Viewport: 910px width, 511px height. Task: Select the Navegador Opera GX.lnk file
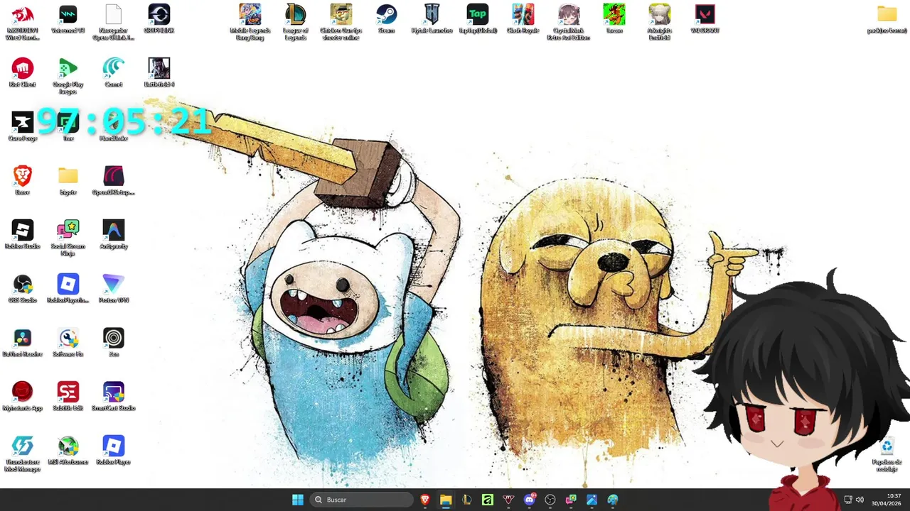[x=113, y=23]
